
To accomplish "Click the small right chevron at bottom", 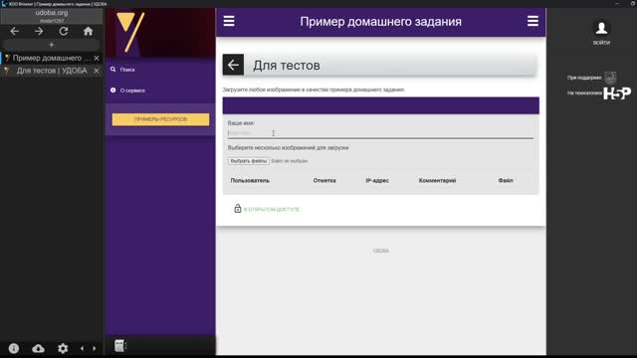I will 95,348.
